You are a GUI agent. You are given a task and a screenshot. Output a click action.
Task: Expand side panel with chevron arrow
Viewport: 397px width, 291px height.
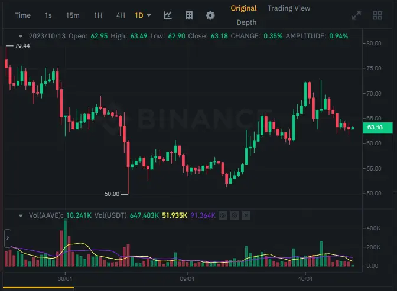pos(8,238)
